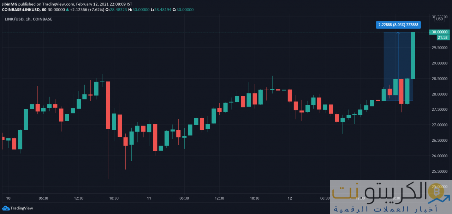The image size is (452, 214).
Task: Click the 21:53 candle countdown timer
Action: point(442,37)
